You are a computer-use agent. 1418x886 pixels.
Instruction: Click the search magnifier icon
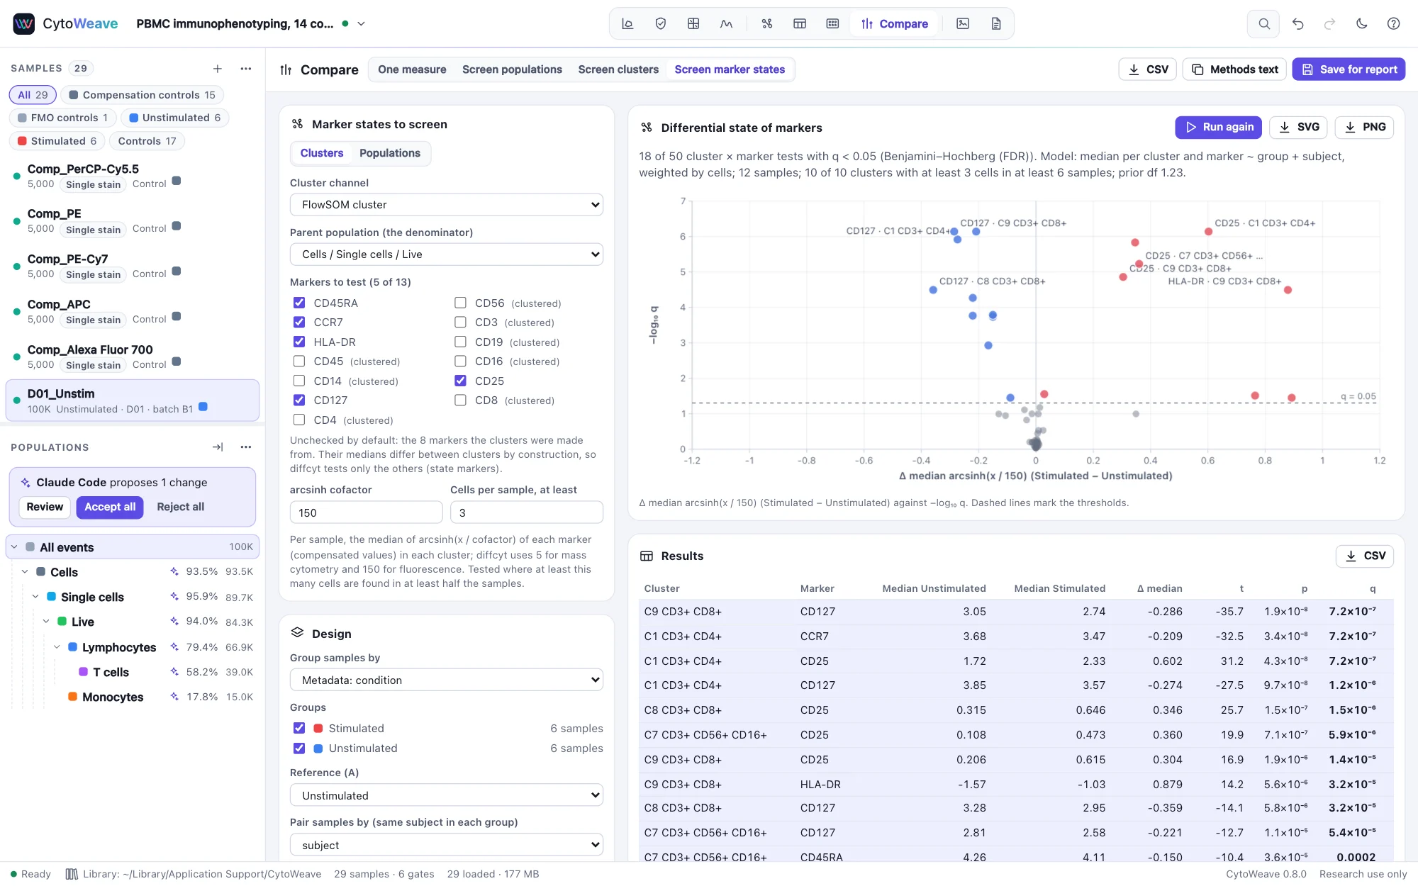click(1264, 23)
